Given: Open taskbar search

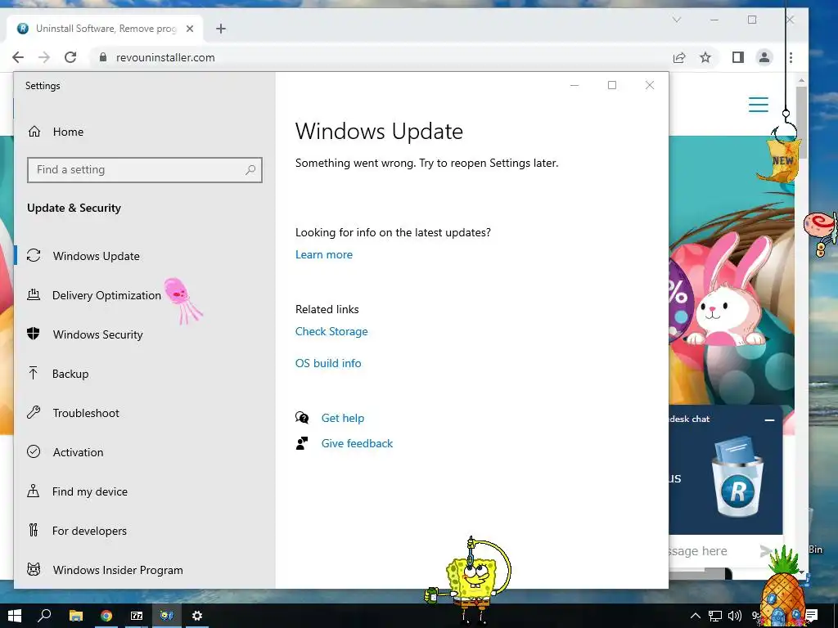Looking at the screenshot, I should pos(44,616).
